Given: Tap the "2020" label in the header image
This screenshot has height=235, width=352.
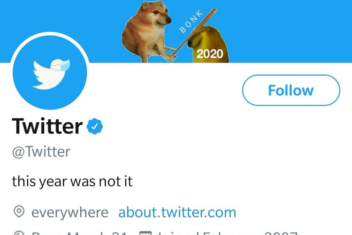Looking at the screenshot, I should tap(210, 54).
